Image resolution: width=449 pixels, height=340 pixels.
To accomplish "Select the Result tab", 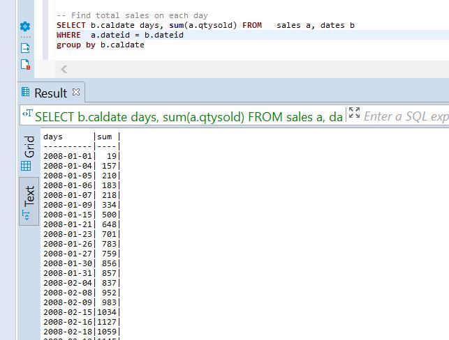I will click(50, 93).
